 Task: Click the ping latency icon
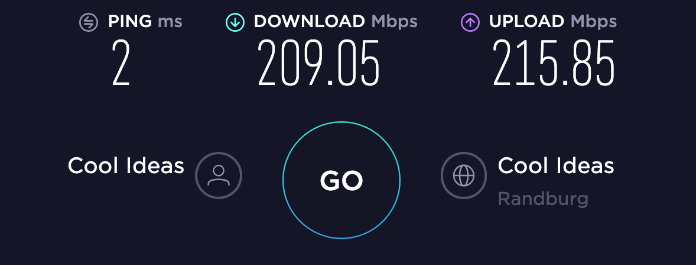coord(89,22)
